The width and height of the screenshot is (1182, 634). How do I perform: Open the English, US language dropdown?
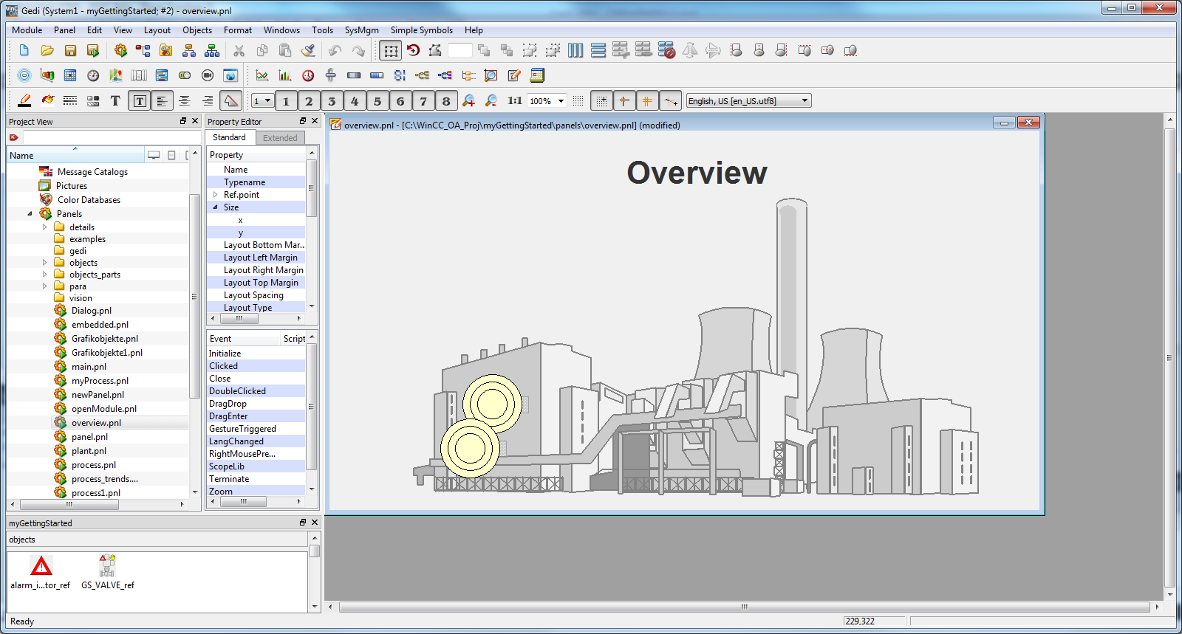748,101
